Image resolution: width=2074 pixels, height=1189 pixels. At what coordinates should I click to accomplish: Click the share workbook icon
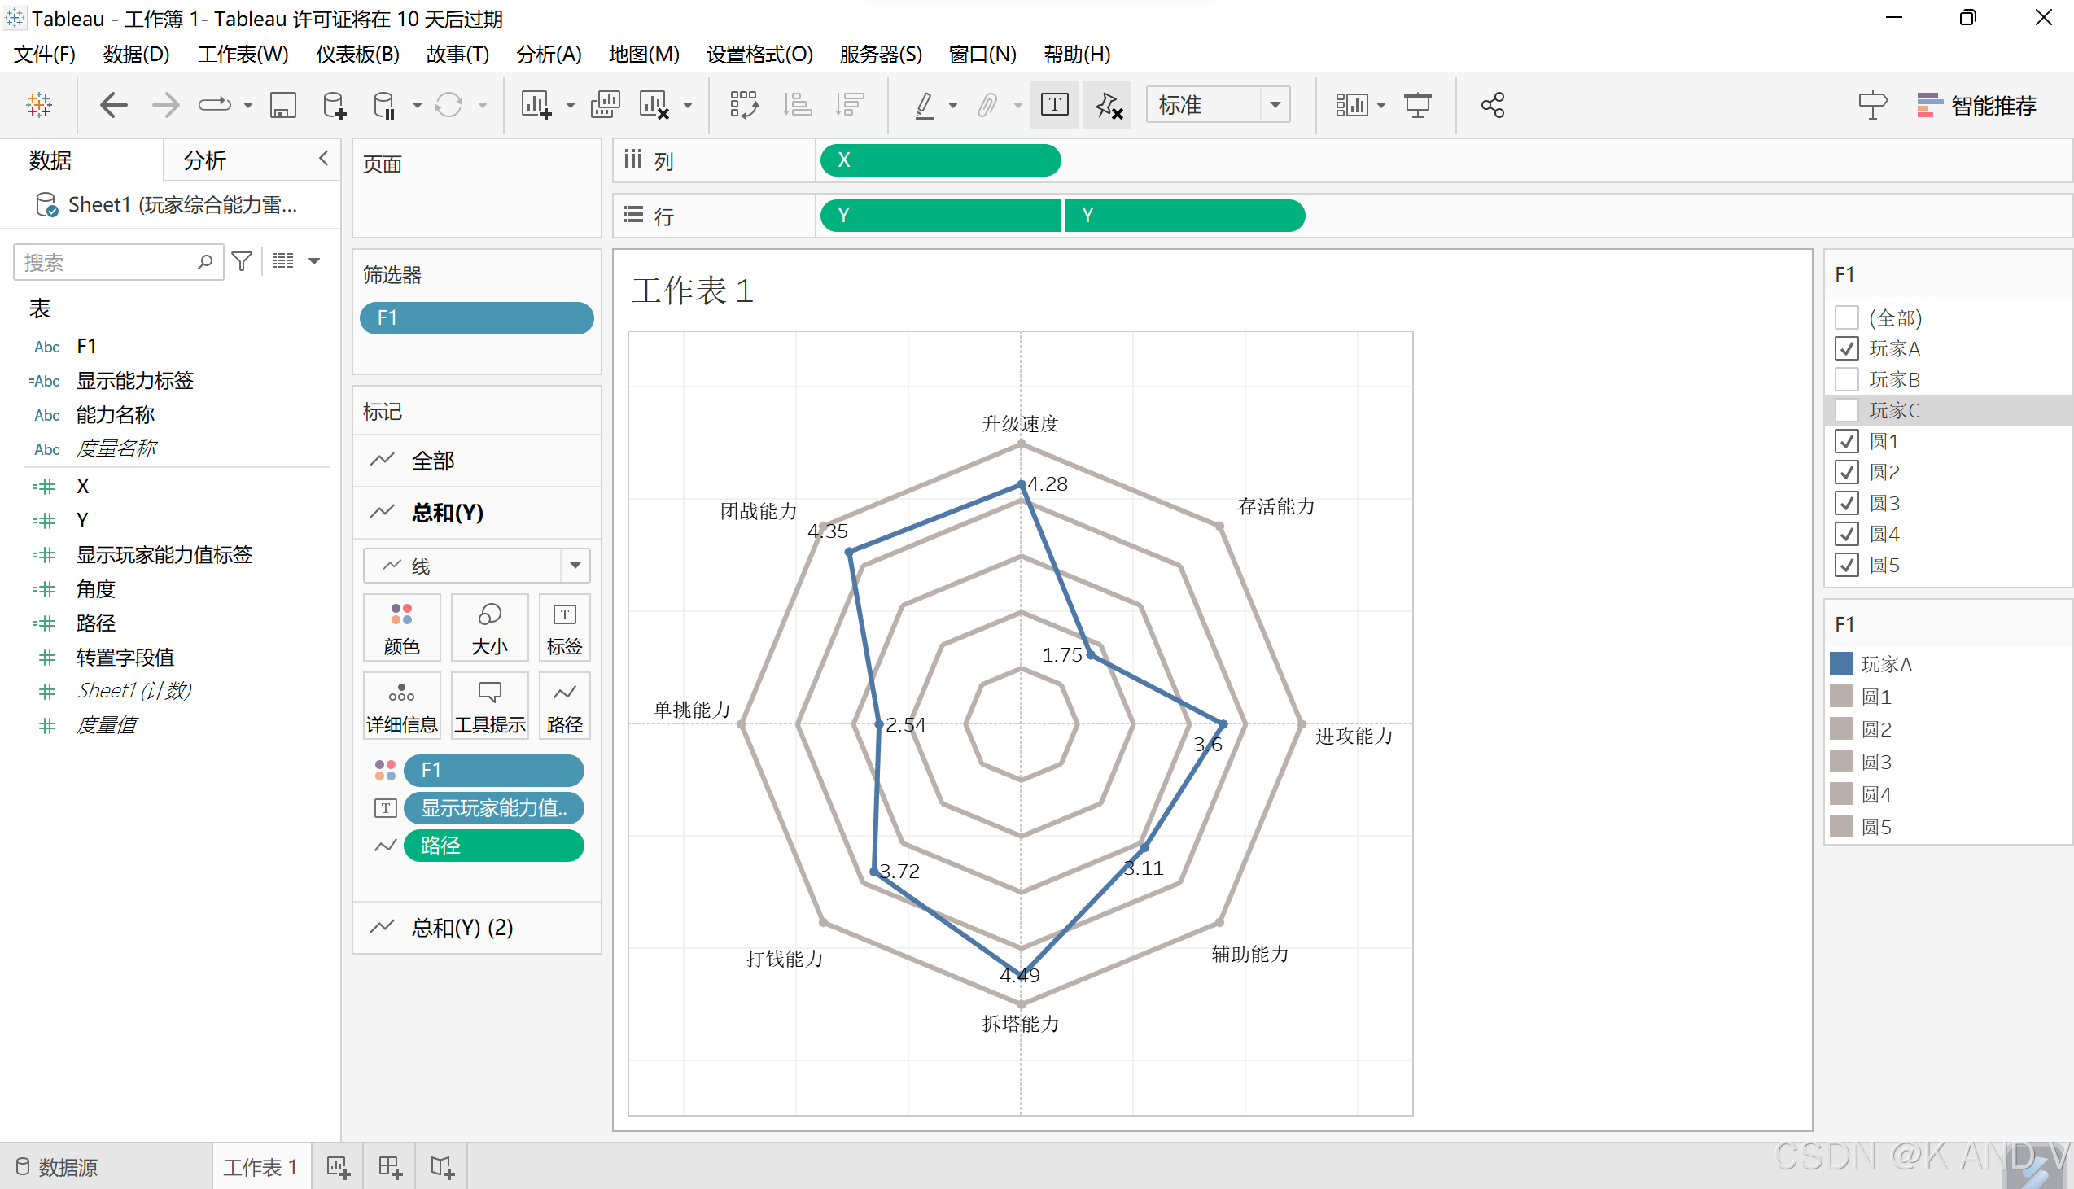(1492, 105)
